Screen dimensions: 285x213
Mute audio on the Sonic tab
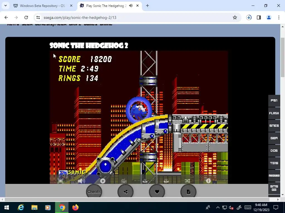(131, 6)
